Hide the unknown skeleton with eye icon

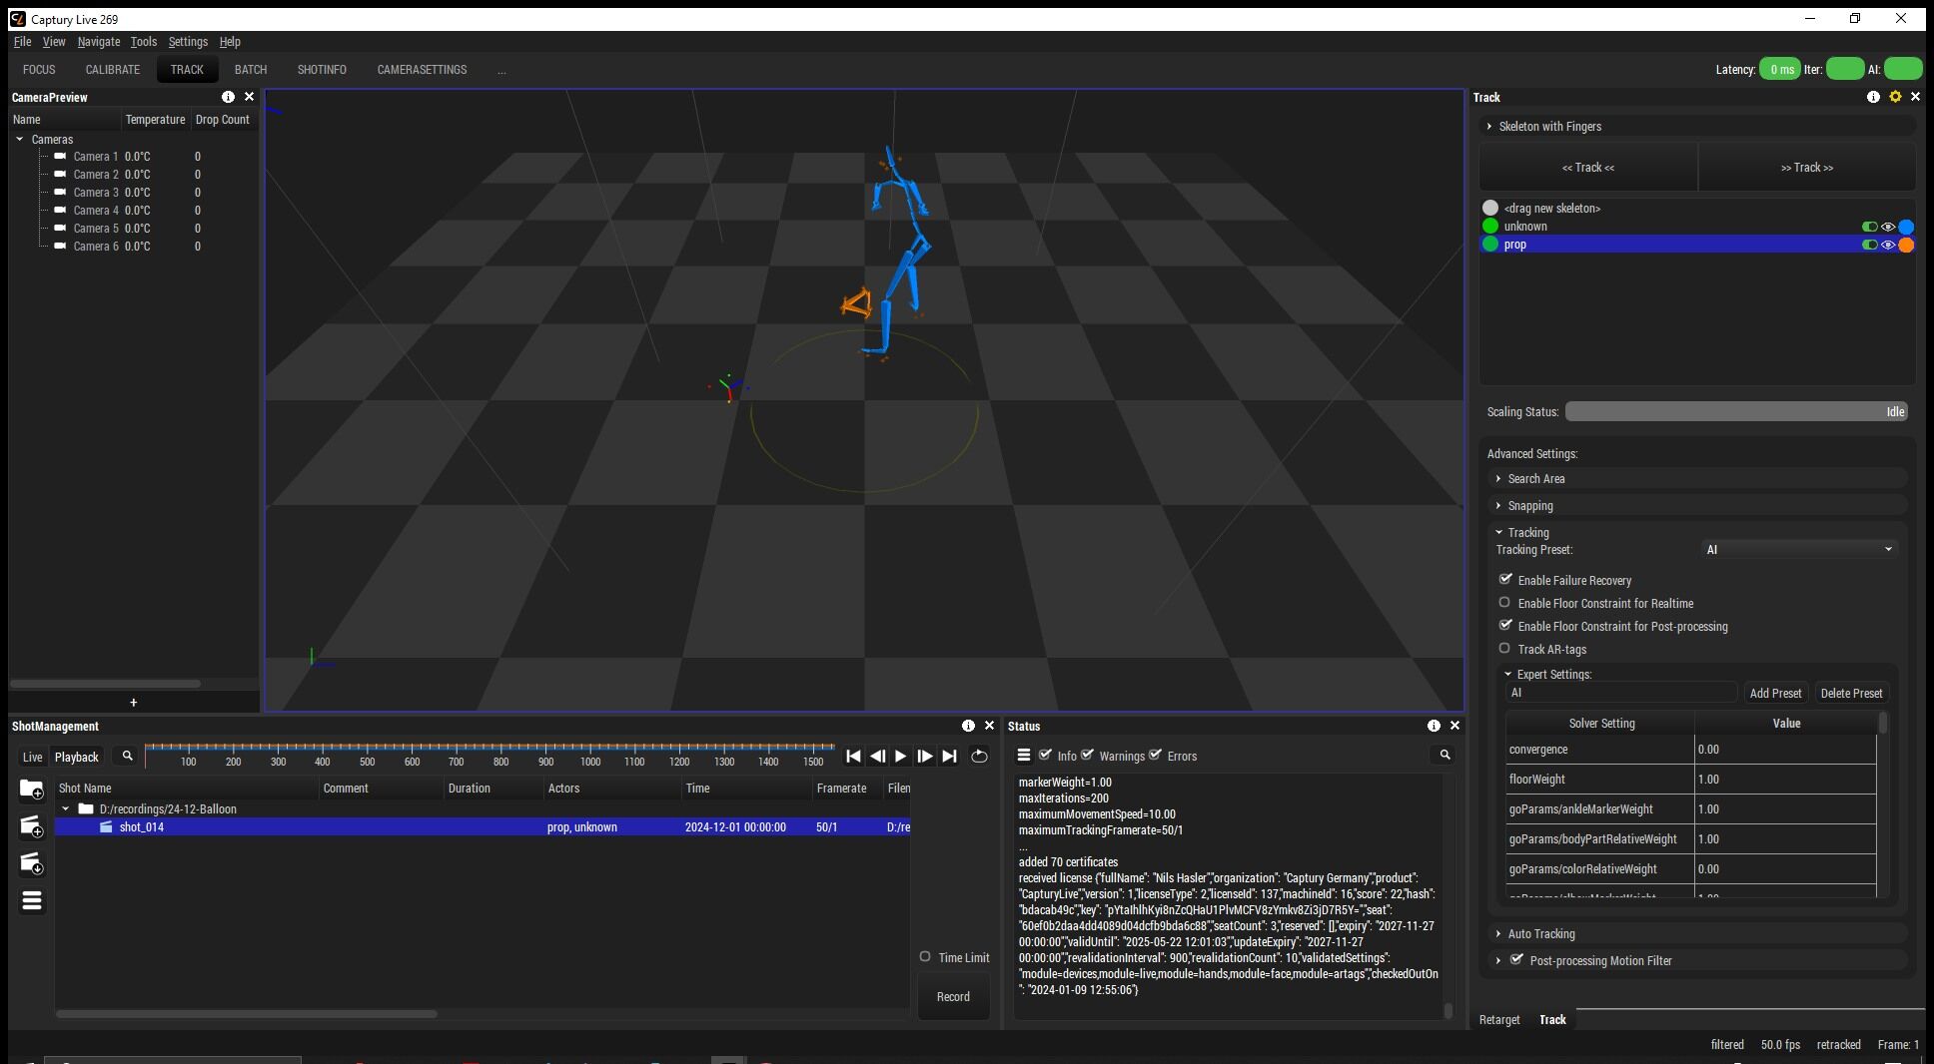click(1888, 227)
